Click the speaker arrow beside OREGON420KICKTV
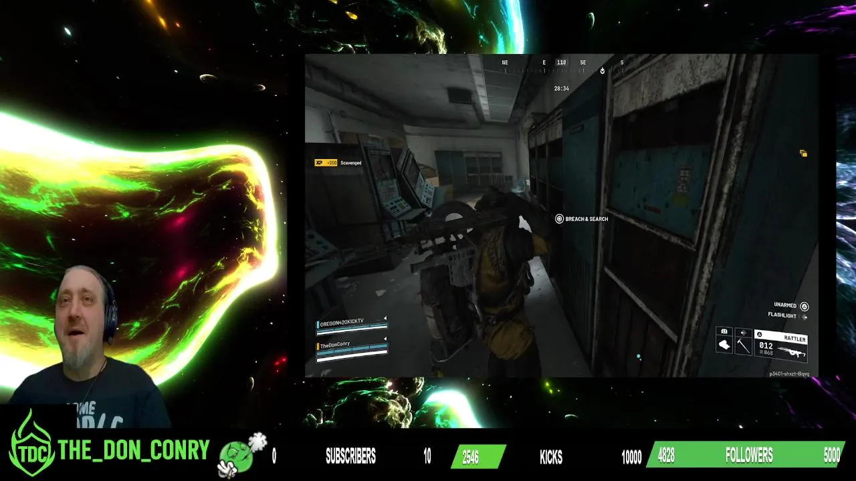The image size is (856, 481). 385,318
